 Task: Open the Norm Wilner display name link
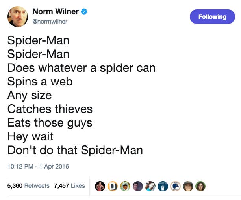coord(58,12)
